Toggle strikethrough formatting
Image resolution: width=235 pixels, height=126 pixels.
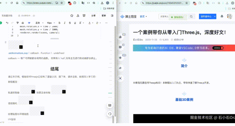(70, 23)
